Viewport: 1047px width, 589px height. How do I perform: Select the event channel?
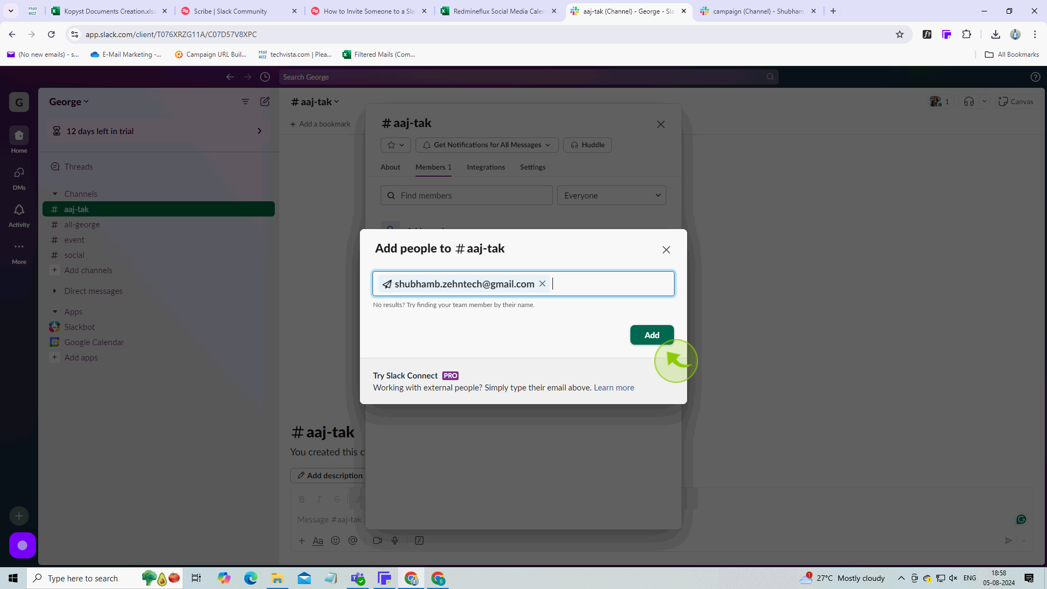pos(74,240)
